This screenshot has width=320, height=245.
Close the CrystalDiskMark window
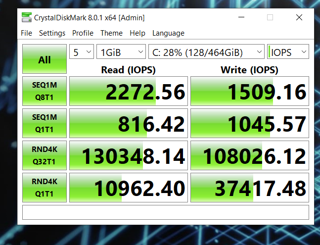[x=299, y=17]
